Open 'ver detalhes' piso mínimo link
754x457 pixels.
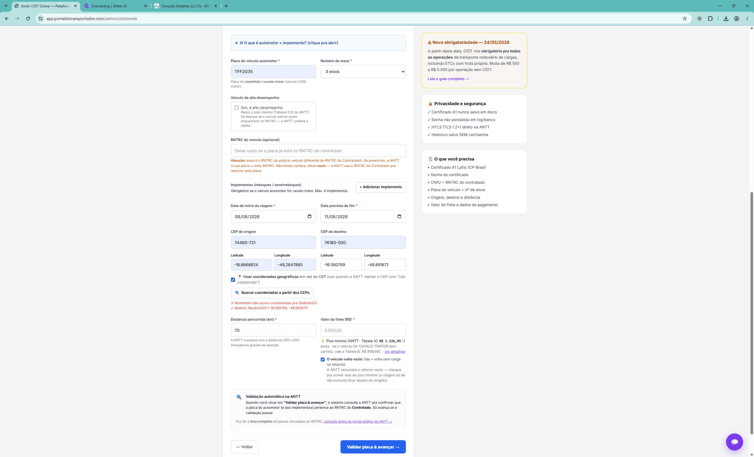[394, 352]
